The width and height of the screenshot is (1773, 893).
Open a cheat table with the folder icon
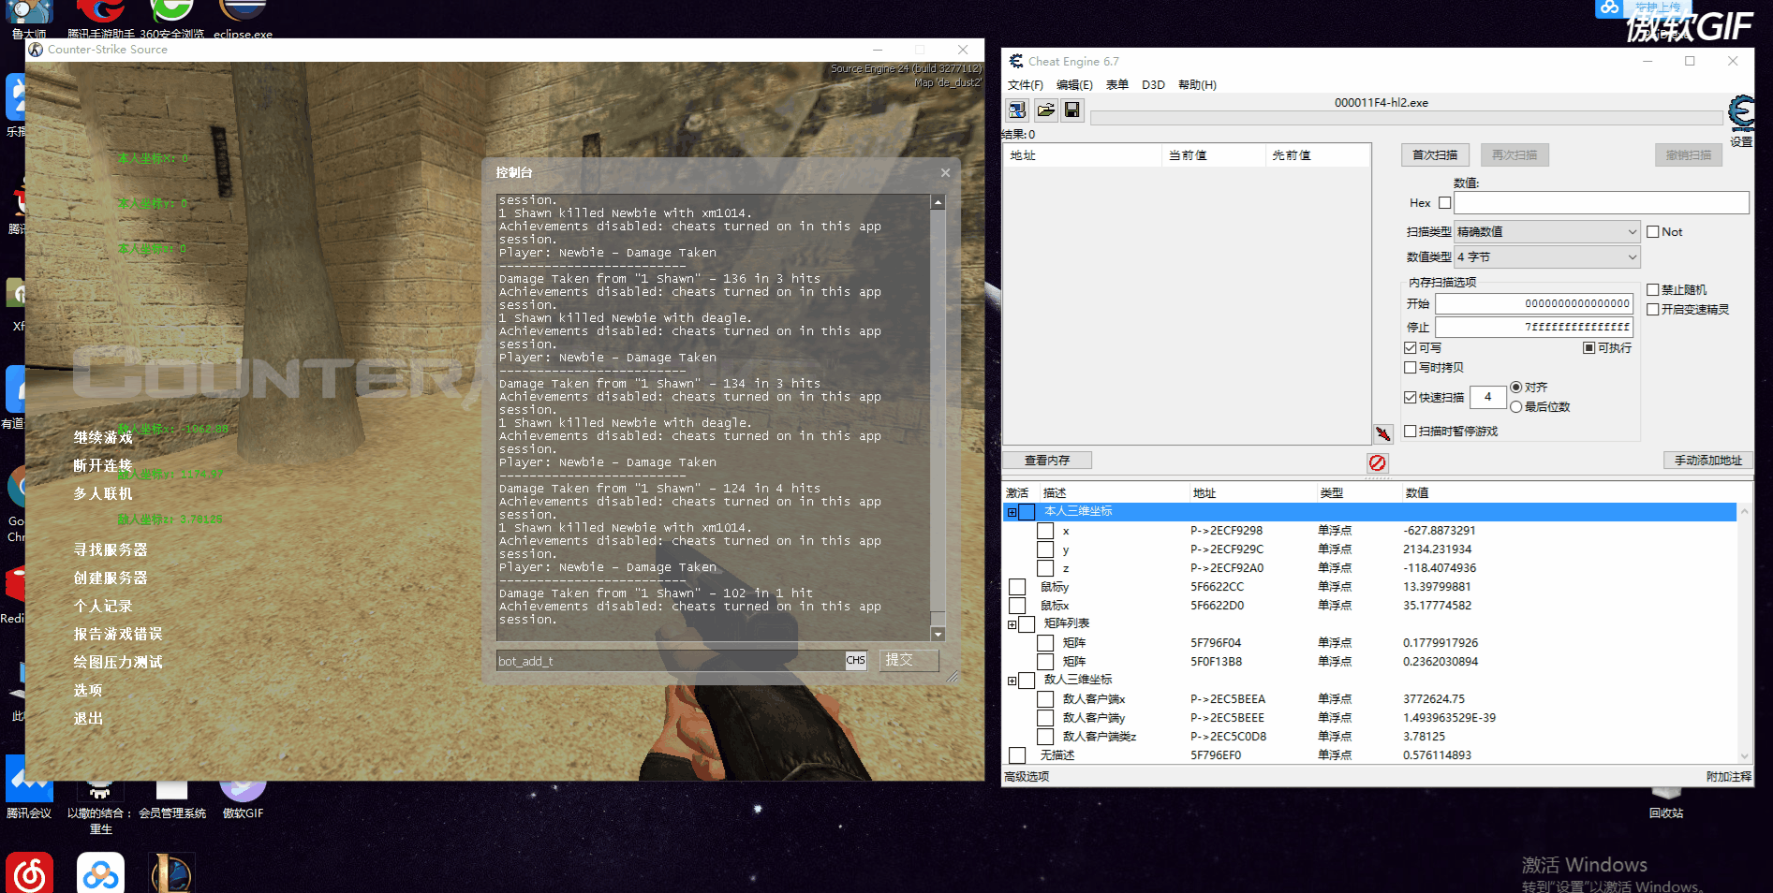(1045, 110)
